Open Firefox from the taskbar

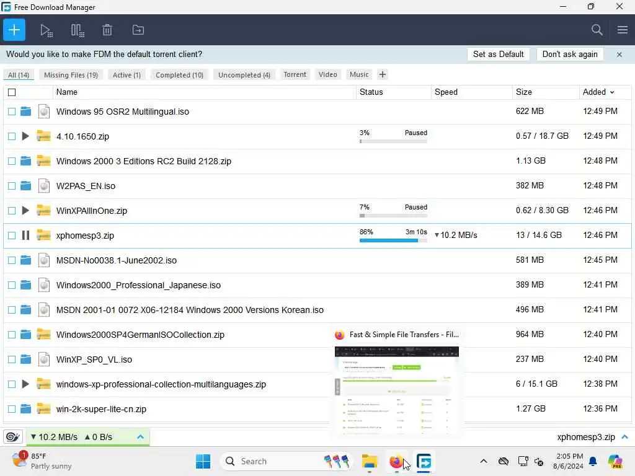tap(396, 461)
